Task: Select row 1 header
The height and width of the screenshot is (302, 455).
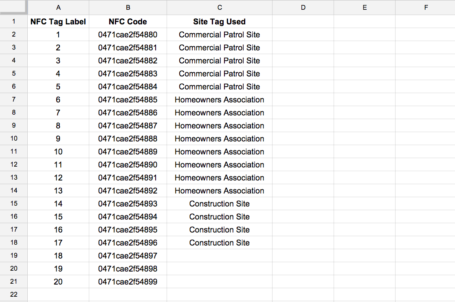Action: (13, 22)
